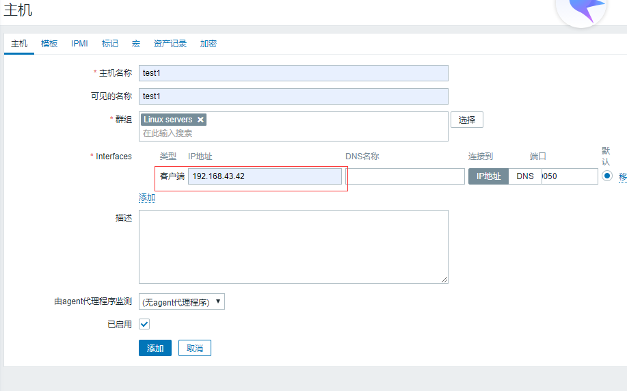Click the 描述 text area
Screen dimensions: 627x391
[293, 247]
